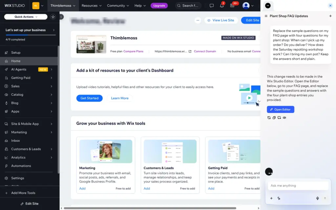The width and height of the screenshot is (336, 210).
Task: Open the Community menu
Action: point(118,6)
